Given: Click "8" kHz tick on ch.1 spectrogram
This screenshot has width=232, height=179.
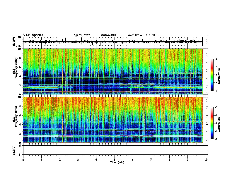Looking at the screenshot, I should pos(21,58).
